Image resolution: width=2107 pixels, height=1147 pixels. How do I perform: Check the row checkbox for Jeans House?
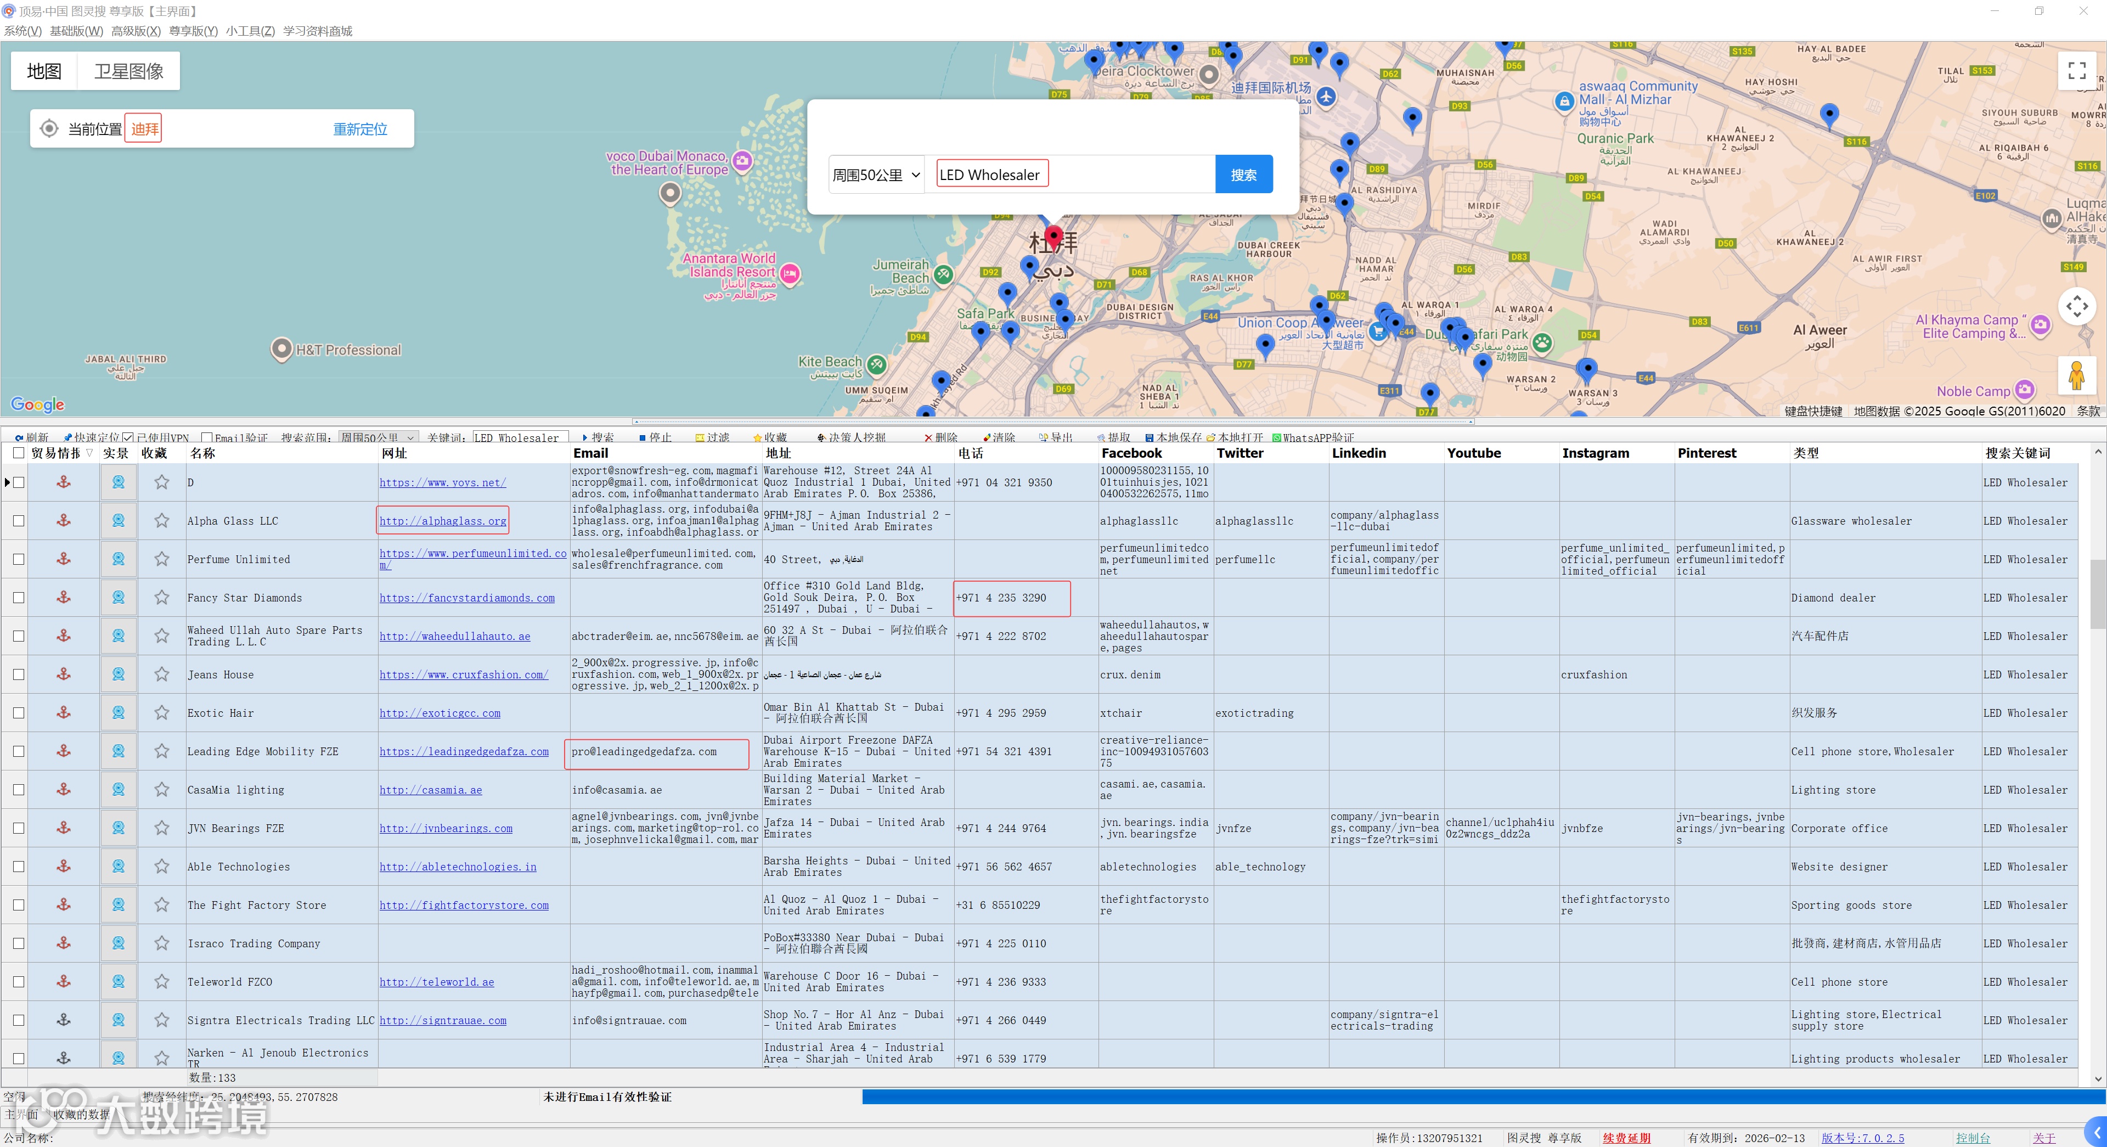click(x=19, y=674)
